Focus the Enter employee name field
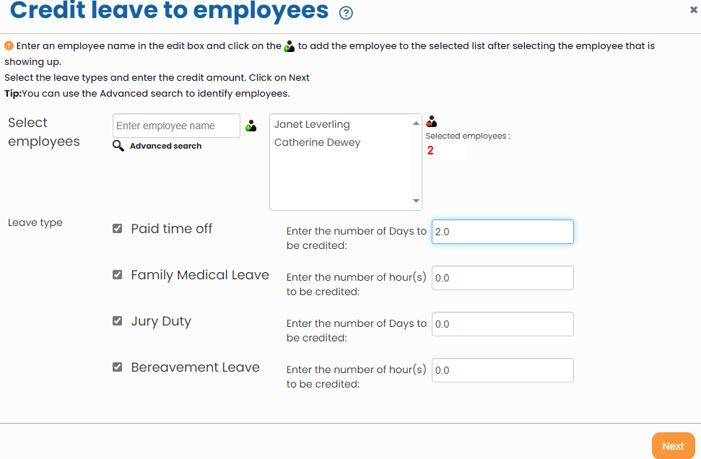This screenshot has width=701, height=459. tap(176, 126)
